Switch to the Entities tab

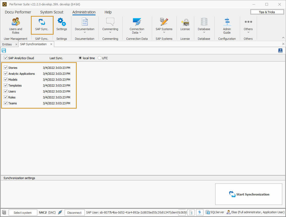pyautogui.click(x=7, y=44)
